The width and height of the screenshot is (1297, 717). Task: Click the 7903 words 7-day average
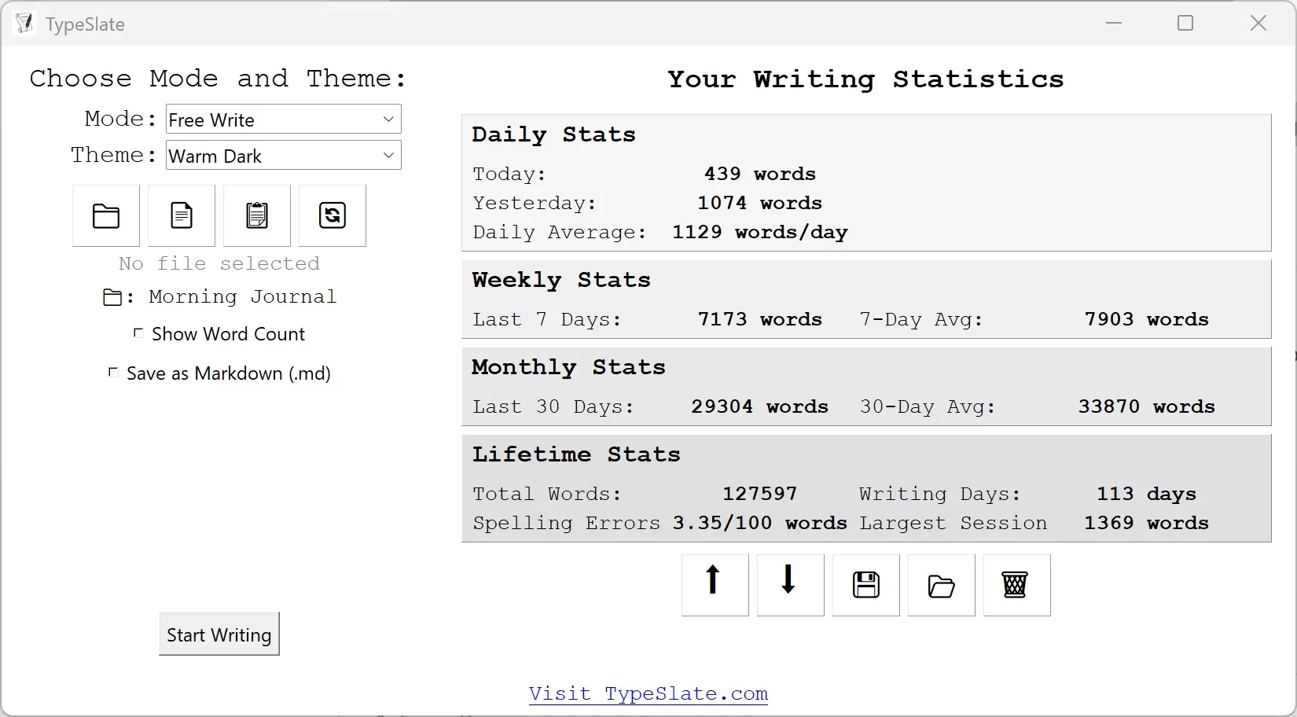tap(1147, 319)
